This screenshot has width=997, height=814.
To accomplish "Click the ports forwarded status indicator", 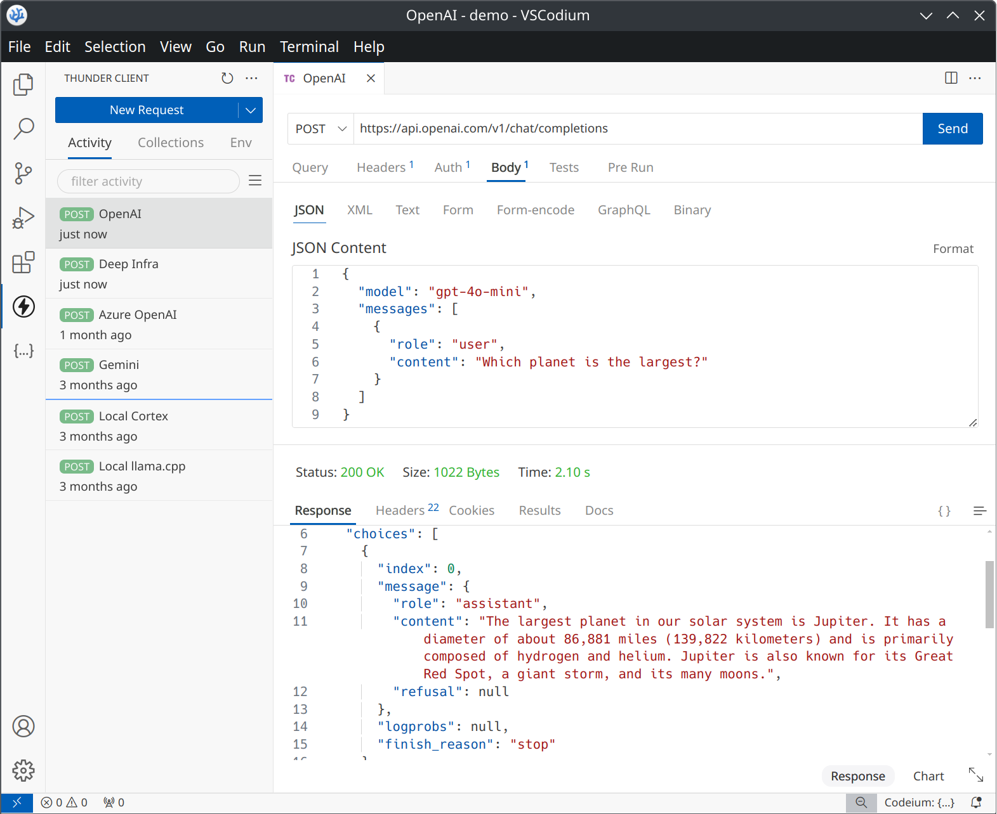I will [x=114, y=803].
